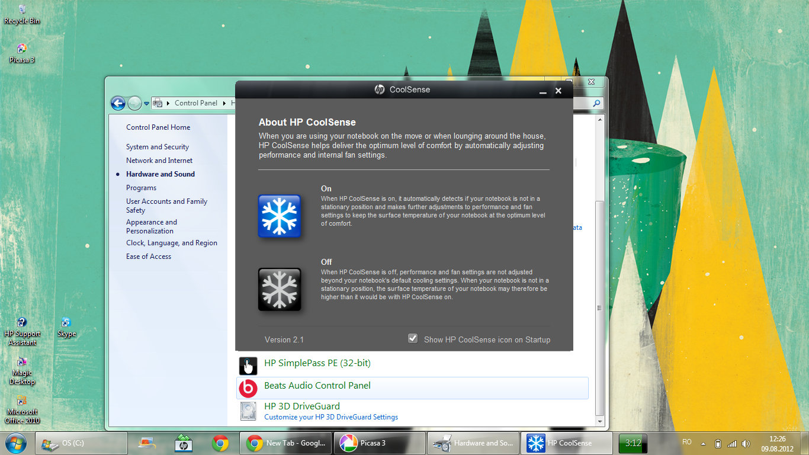Open Magic Desktop shortcut
The image size is (809, 455).
22,371
